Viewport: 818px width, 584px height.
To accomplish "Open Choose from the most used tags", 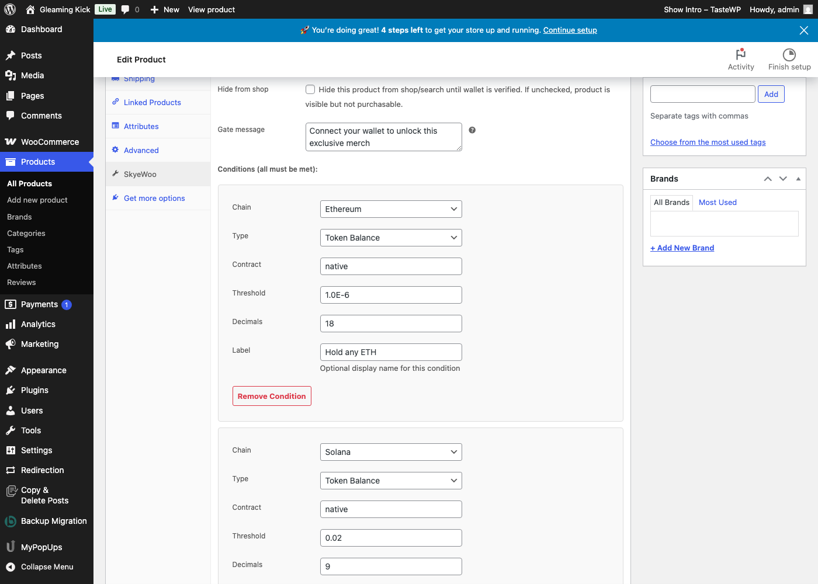I will 708,142.
